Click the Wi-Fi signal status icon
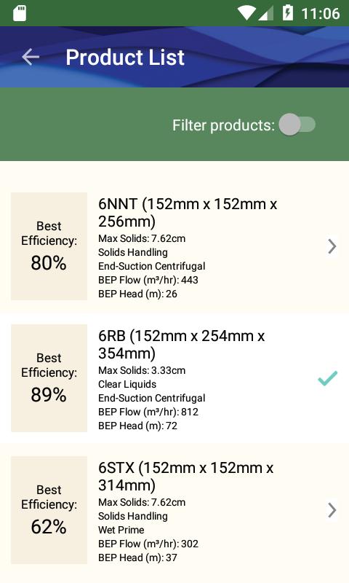The height and width of the screenshot is (583, 349). click(246, 13)
